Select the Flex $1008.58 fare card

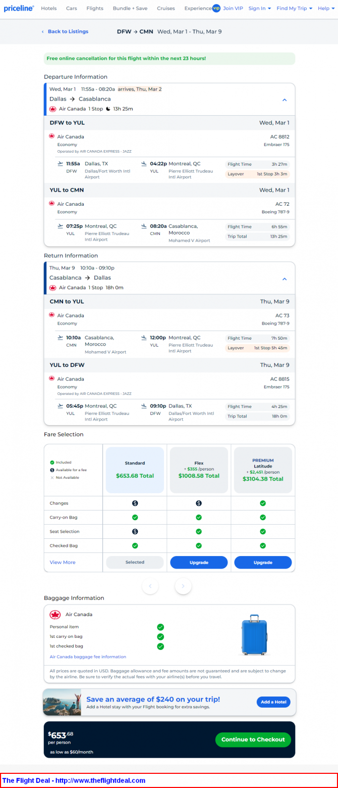coord(199,470)
